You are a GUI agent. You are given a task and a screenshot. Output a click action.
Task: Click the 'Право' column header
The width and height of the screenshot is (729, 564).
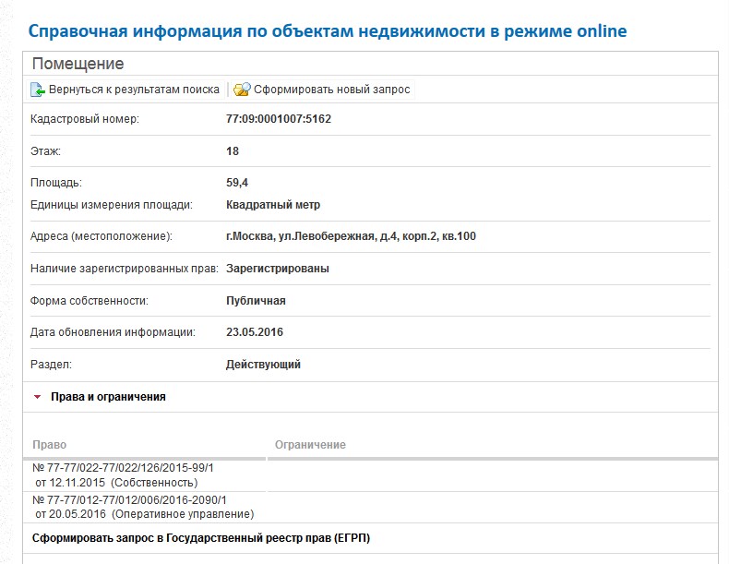[49, 445]
